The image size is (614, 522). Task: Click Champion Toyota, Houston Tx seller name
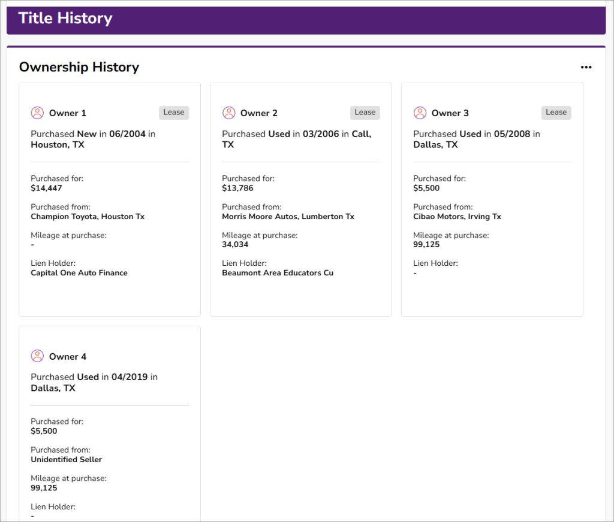[88, 217]
